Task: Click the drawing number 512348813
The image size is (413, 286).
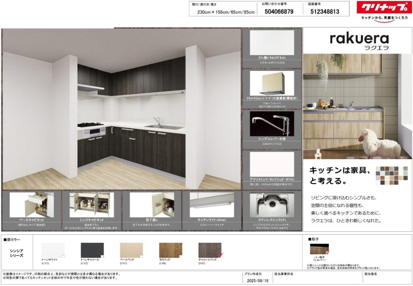Action: [x=325, y=12]
